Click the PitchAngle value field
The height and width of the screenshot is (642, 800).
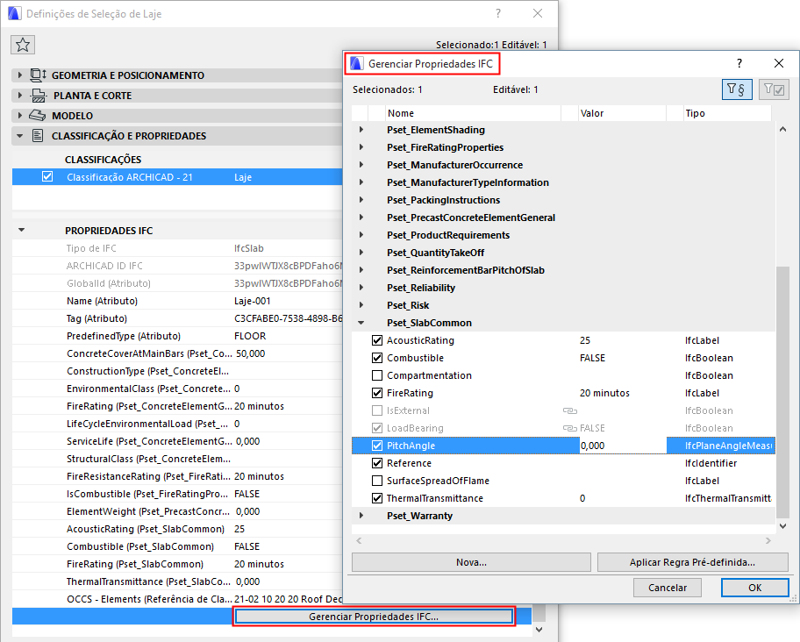coord(614,446)
